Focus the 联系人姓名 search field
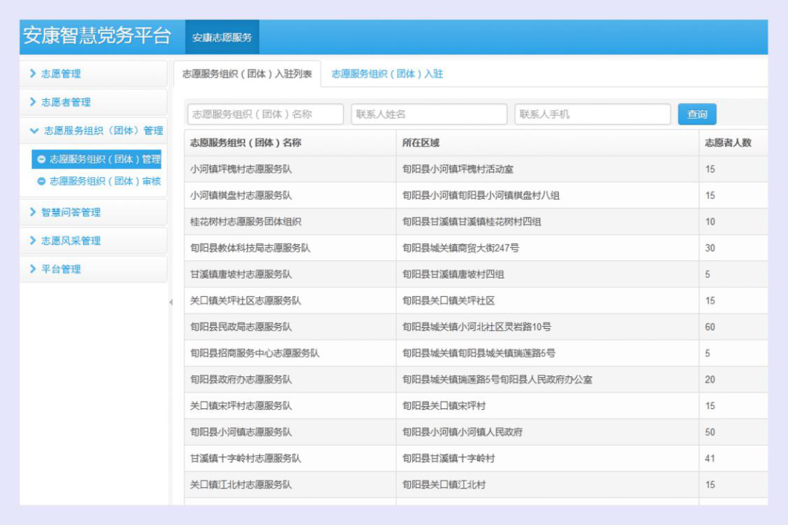Viewport: 788px width, 525px height. tap(429, 114)
